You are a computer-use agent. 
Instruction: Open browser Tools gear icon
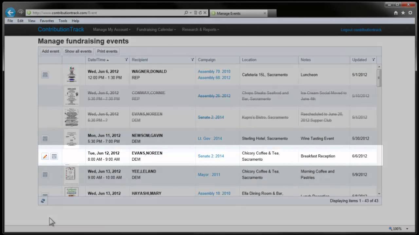[x=410, y=13]
